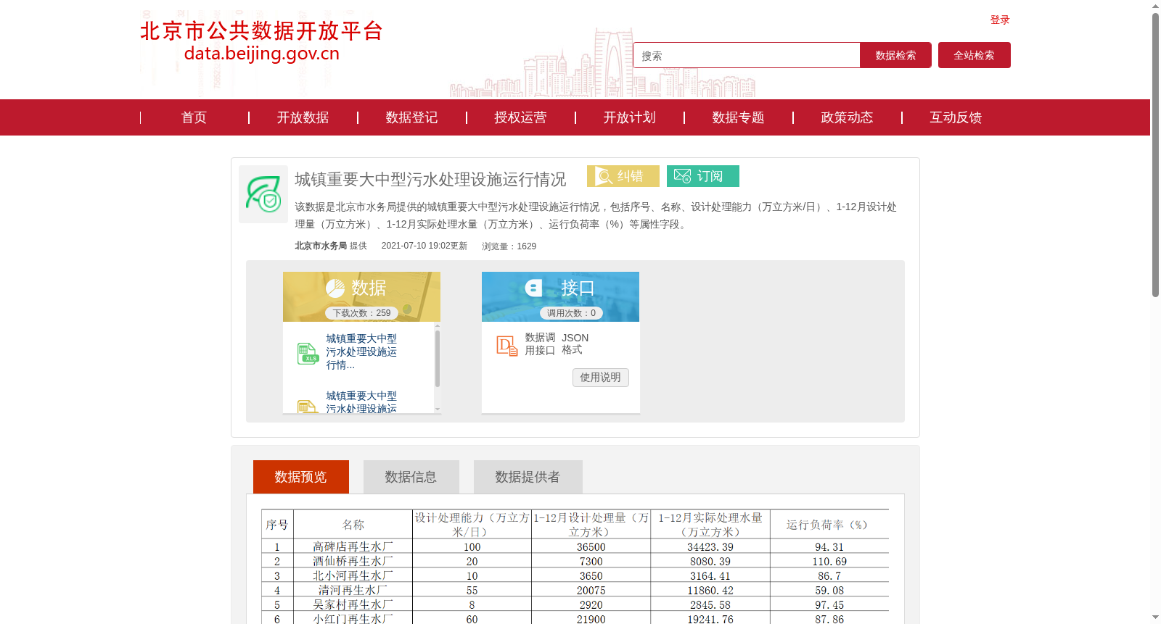
Task: Go to 数据登记 in navigation bar
Action: click(411, 117)
